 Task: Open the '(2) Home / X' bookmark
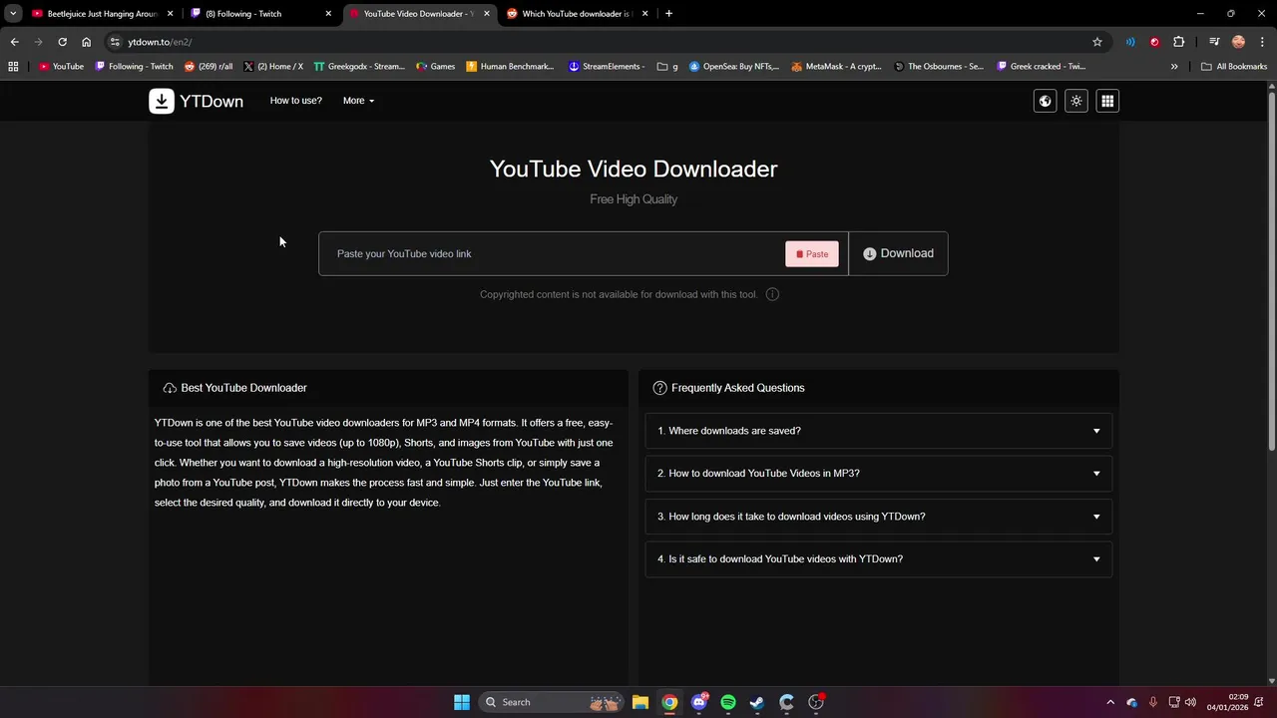(x=272, y=67)
